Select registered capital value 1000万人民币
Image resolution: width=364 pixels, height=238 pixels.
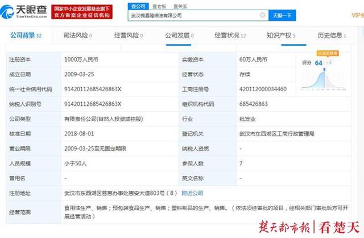pyautogui.click(x=81, y=59)
